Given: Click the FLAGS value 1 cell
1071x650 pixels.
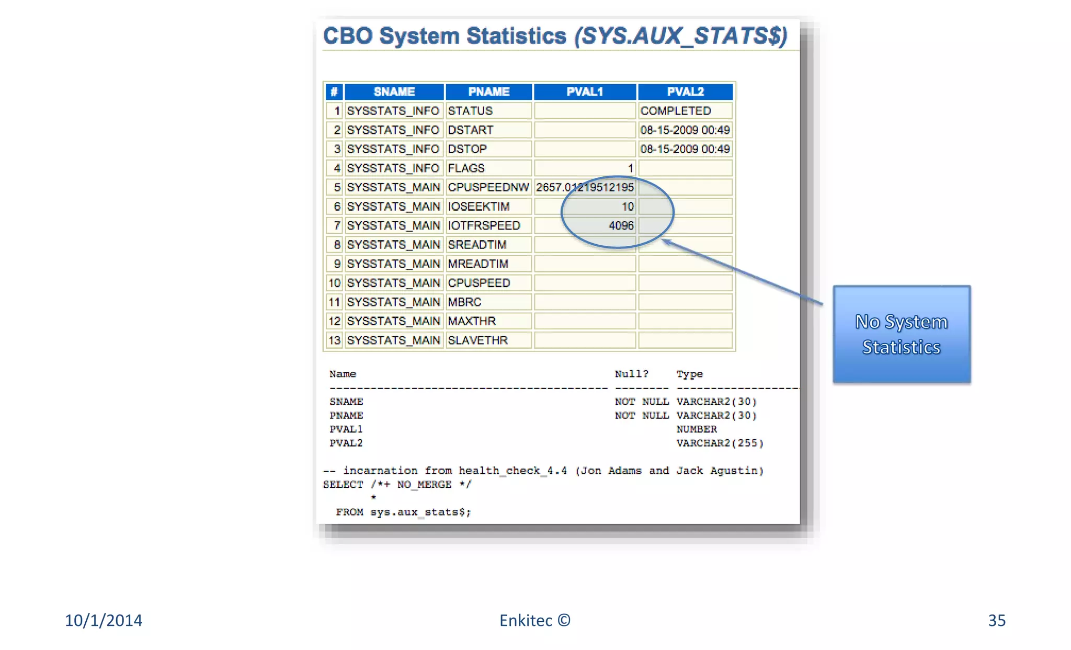Looking at the screenshot, I should (x=630, y=168).
